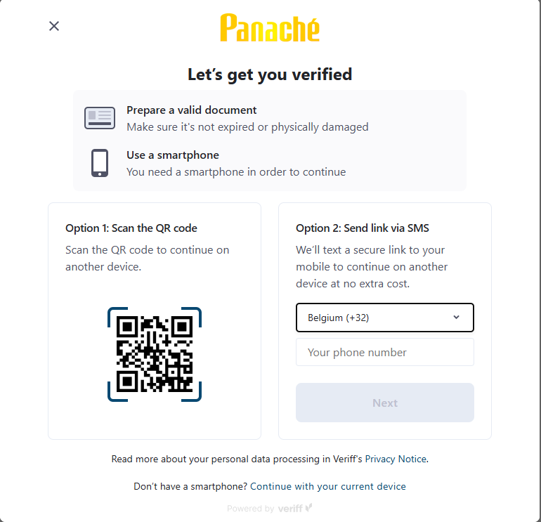Click the Panaché logo
Image resolution: width=541 pixels, height=522 pixels.
pyautogui.click(x=270, y=28)
